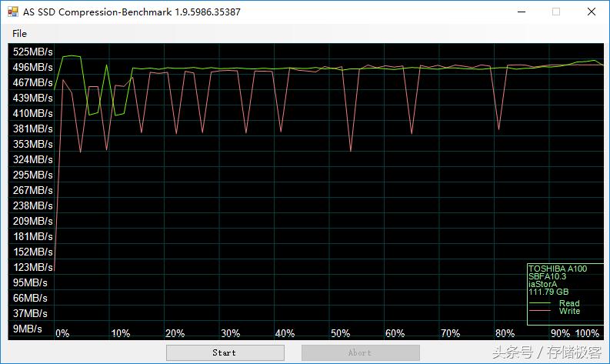This screenshot has width=610, height=364.
Task: Minimize the AS SSD Compression-Benchmark window
Action: click(522, 12)
